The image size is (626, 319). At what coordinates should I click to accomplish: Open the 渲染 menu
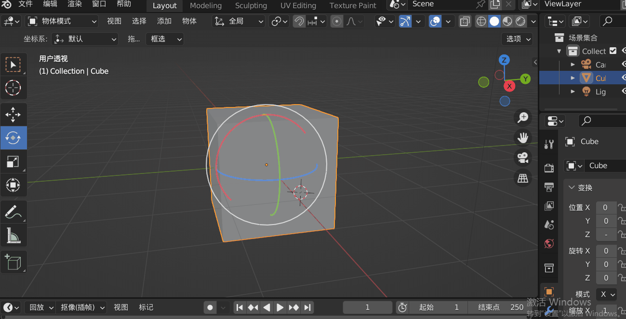(x=75, y=4)
